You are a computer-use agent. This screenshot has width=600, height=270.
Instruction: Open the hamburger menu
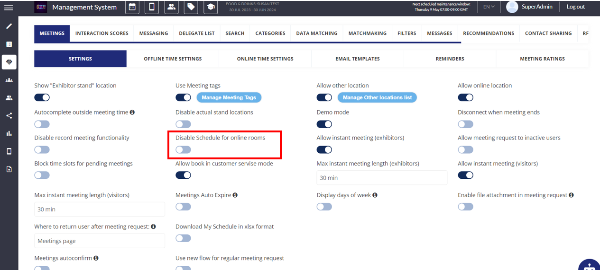tap(9, 7)
